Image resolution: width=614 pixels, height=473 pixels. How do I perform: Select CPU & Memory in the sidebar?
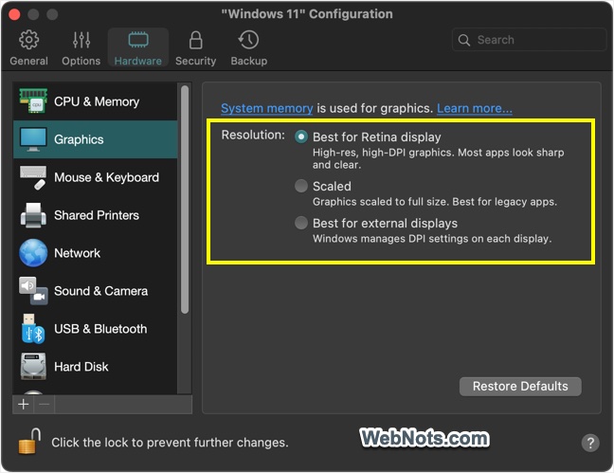click(x=95, y=101)
